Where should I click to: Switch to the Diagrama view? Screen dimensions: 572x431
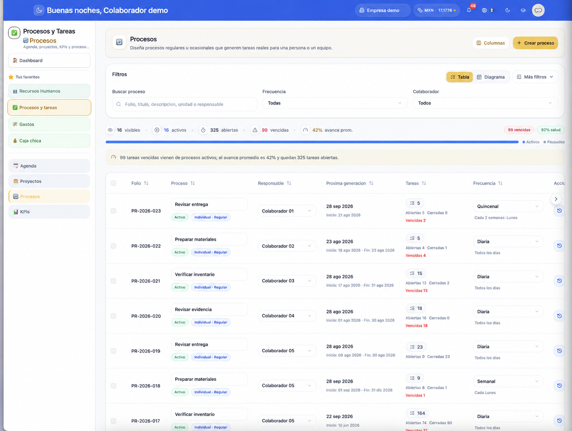click(491, 77)
